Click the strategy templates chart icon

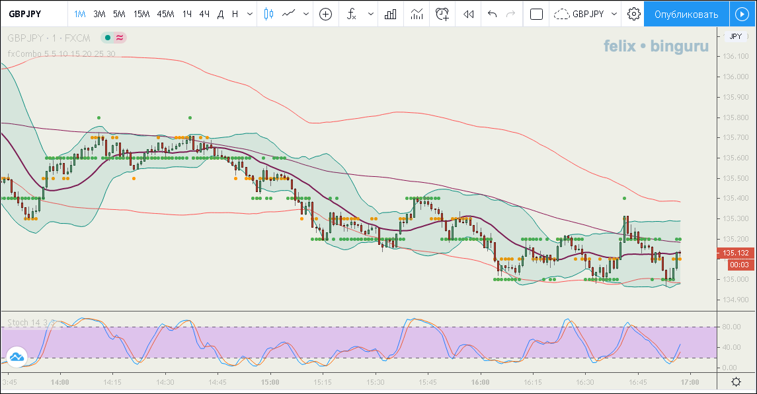click(x=417, y=14)
